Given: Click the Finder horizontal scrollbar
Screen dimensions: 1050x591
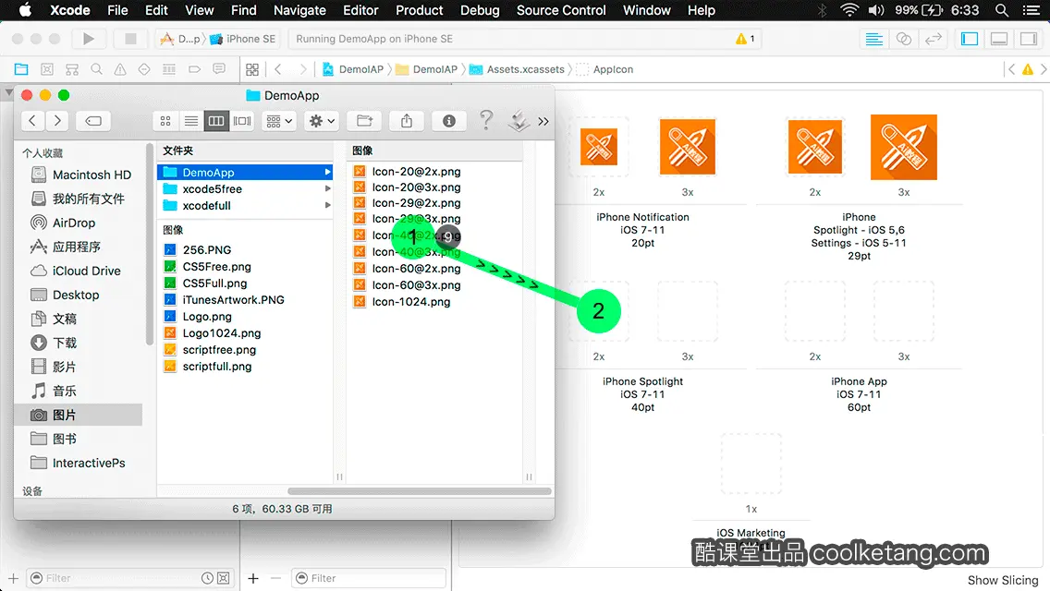Looking at the screenshot, I should 420,491.
